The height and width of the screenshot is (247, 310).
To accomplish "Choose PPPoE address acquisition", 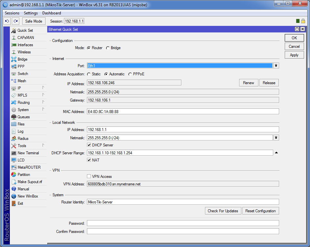I will coord(130,74).
